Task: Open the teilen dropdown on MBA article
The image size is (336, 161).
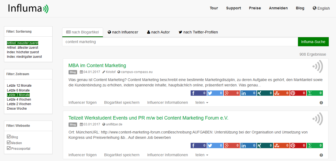Action: [x=202, y=102]
